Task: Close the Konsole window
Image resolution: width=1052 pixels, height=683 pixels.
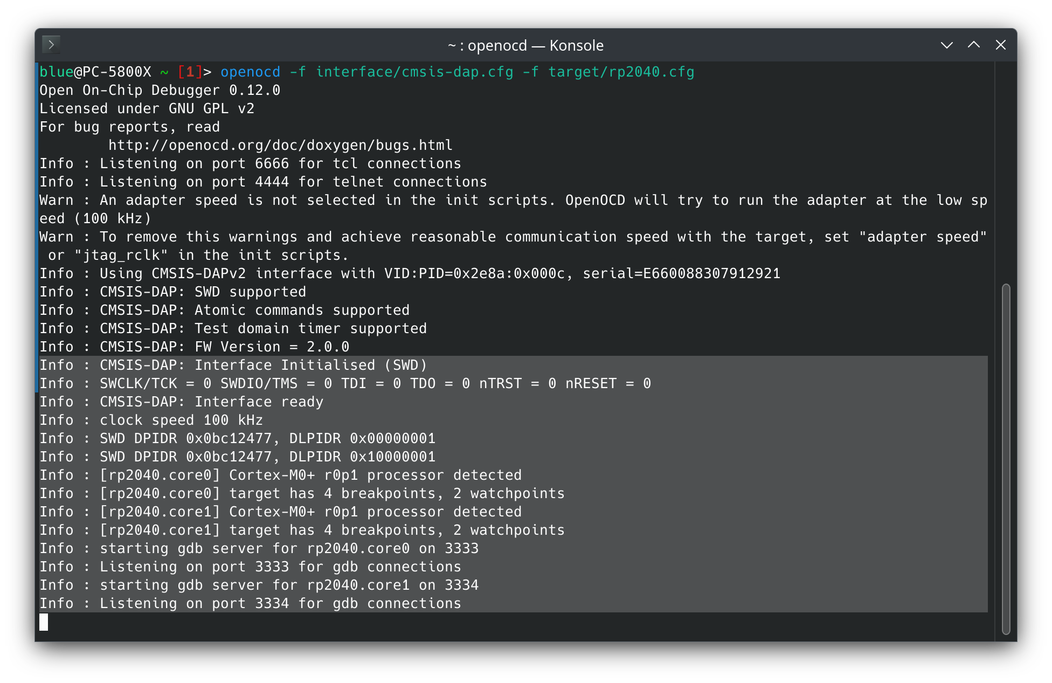Action: pos(1000,45)
